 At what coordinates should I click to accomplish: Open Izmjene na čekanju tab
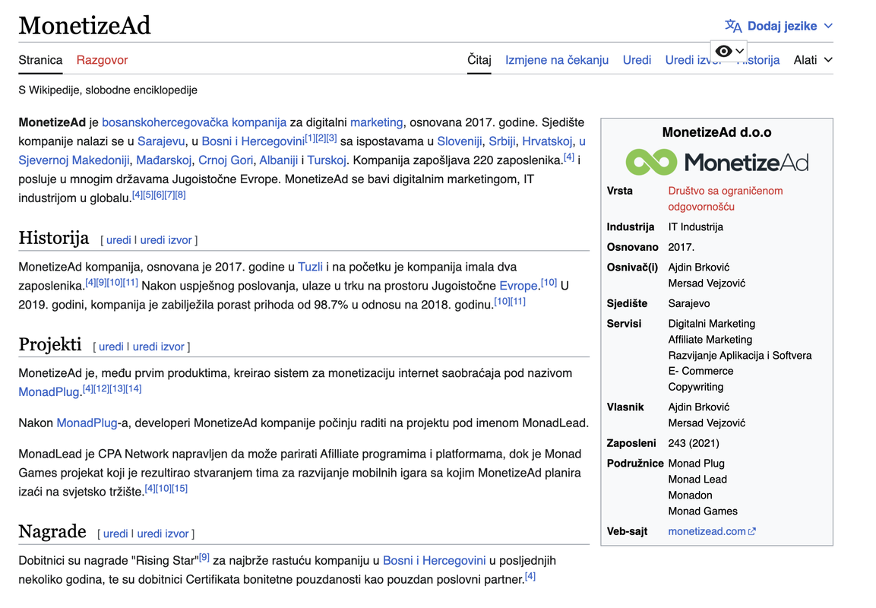coord(557,60)
